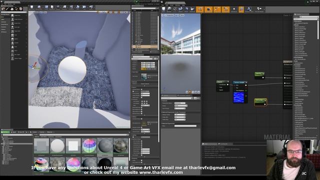The width and height of the screenshot is (320, 180).
Task: Select the Lights category in Place mode
Action: coord(3,19)
